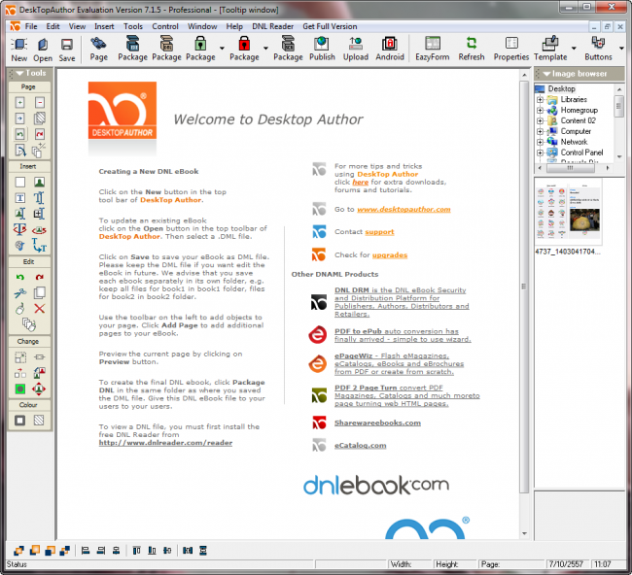Expand the Computer tree node
This screenshot has width=632, height=575.
click(x=540, y=131)
